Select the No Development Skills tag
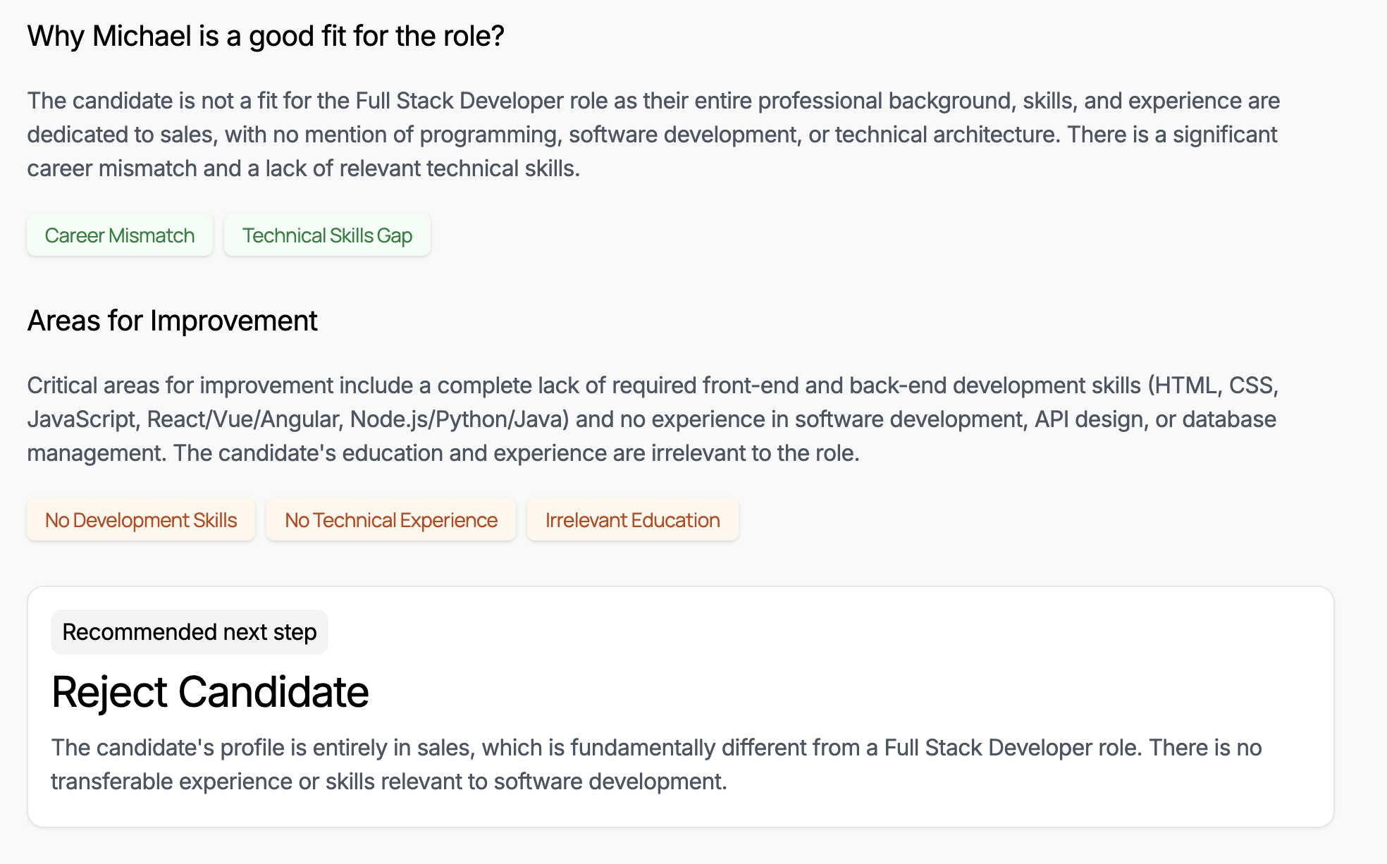 pos(141,520)
